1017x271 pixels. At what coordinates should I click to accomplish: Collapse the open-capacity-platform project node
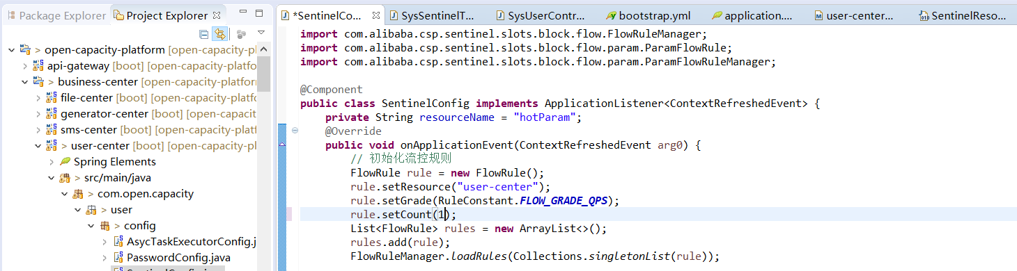[10, 50]
